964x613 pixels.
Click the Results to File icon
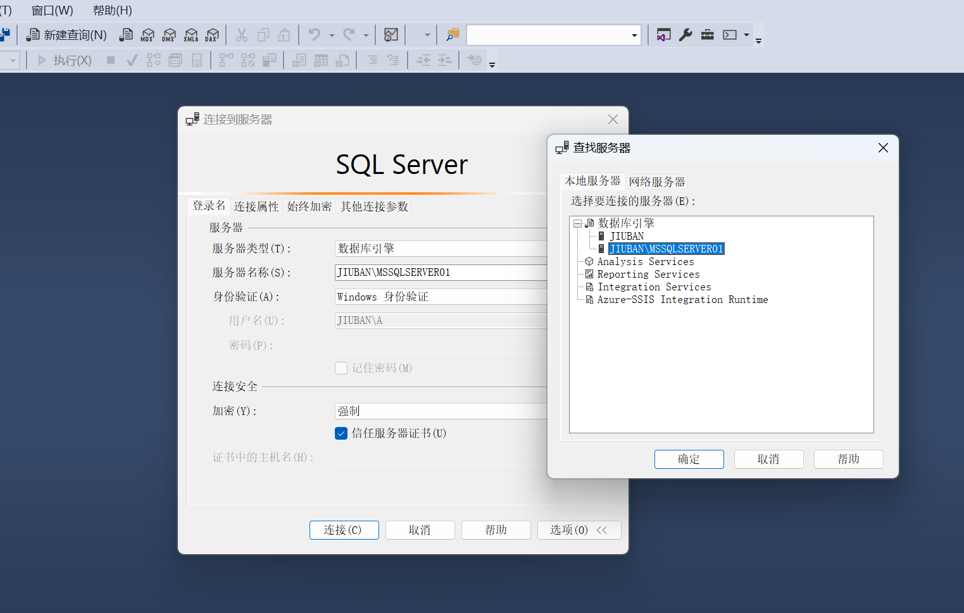342,60
